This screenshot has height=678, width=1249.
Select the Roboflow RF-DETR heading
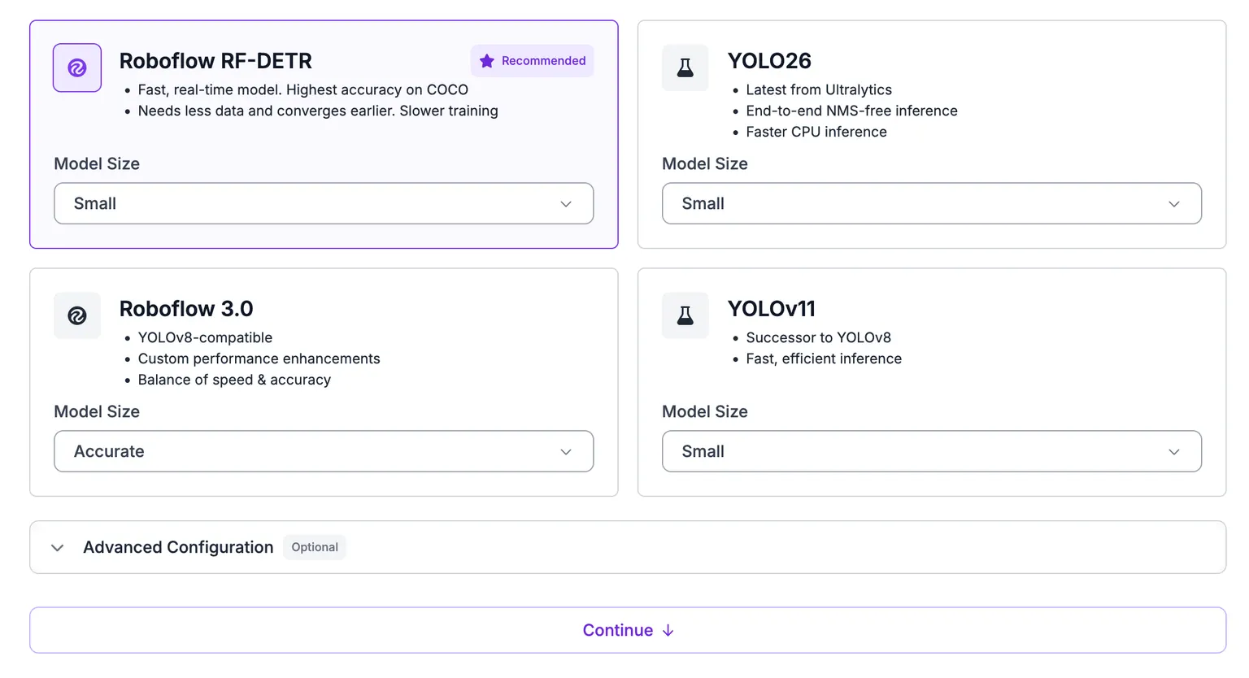pos(215,61)
